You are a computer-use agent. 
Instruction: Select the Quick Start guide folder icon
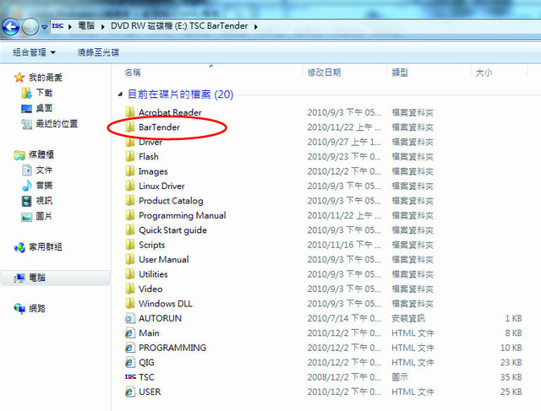point(130,230)
